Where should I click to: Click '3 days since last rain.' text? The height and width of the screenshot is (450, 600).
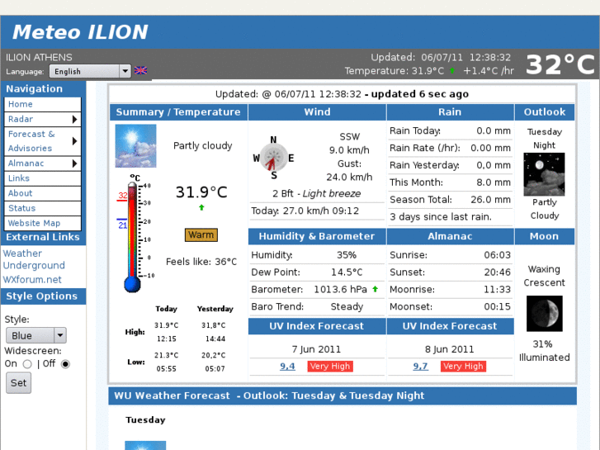pyautogui.click(x=441, y=217)
